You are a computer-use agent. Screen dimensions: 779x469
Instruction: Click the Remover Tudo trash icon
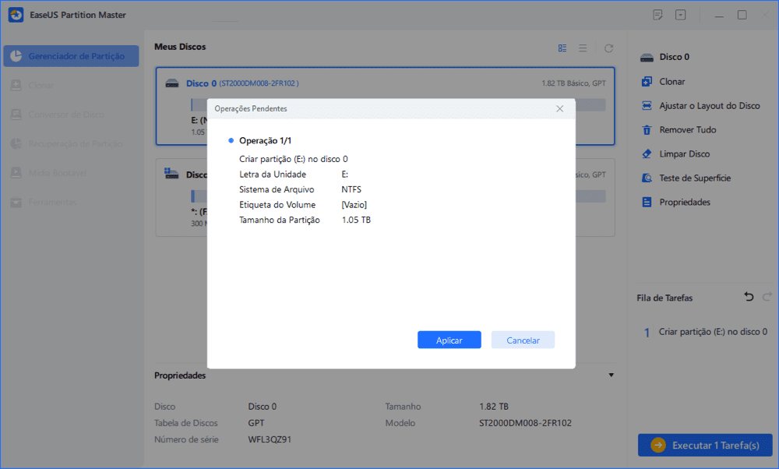point(647,129)
